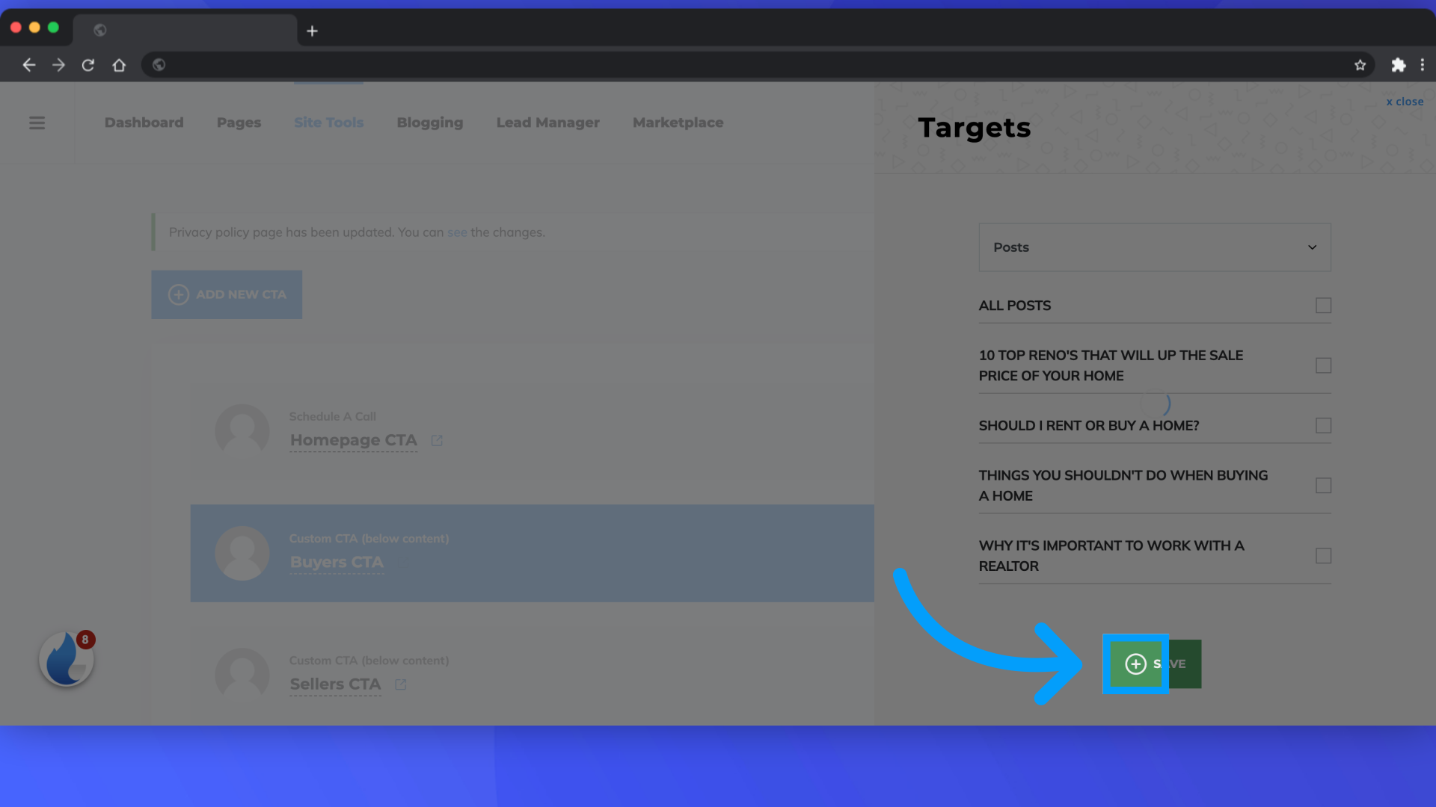Screen dimensions: 1436x807
Task: Click the browser back arrow
Action: 28,65
